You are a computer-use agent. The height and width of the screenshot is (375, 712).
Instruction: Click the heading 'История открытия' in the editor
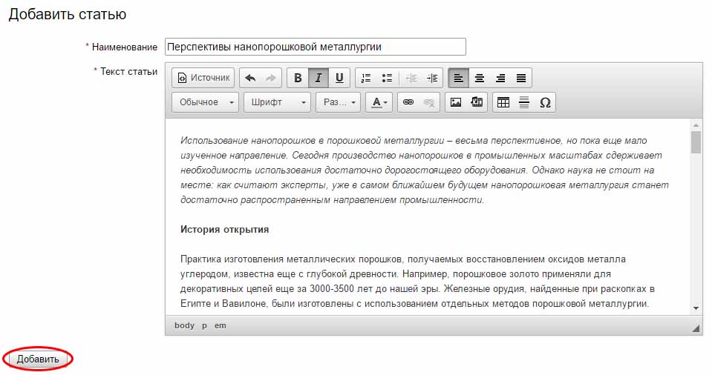click(x=224, y=230)
